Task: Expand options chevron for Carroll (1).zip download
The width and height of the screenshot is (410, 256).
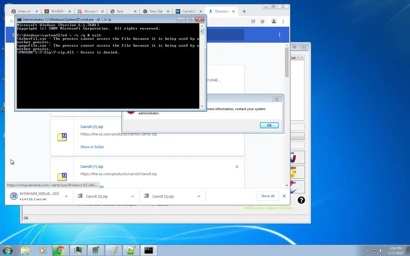Action: coord(199,196)
